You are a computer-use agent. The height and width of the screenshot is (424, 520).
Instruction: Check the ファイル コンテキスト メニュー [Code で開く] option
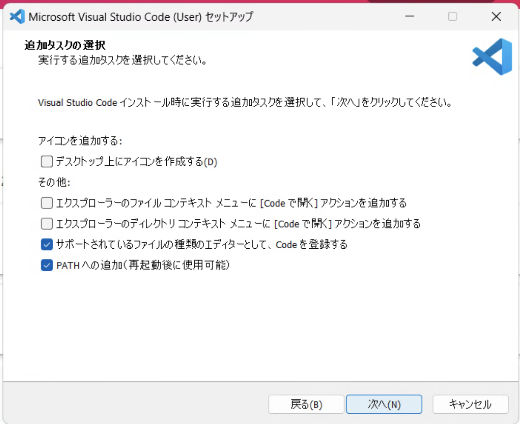click(47, 203)
